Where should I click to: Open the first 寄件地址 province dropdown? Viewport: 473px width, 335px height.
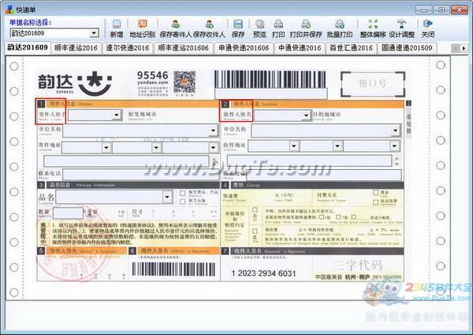[x=106, y=148]
